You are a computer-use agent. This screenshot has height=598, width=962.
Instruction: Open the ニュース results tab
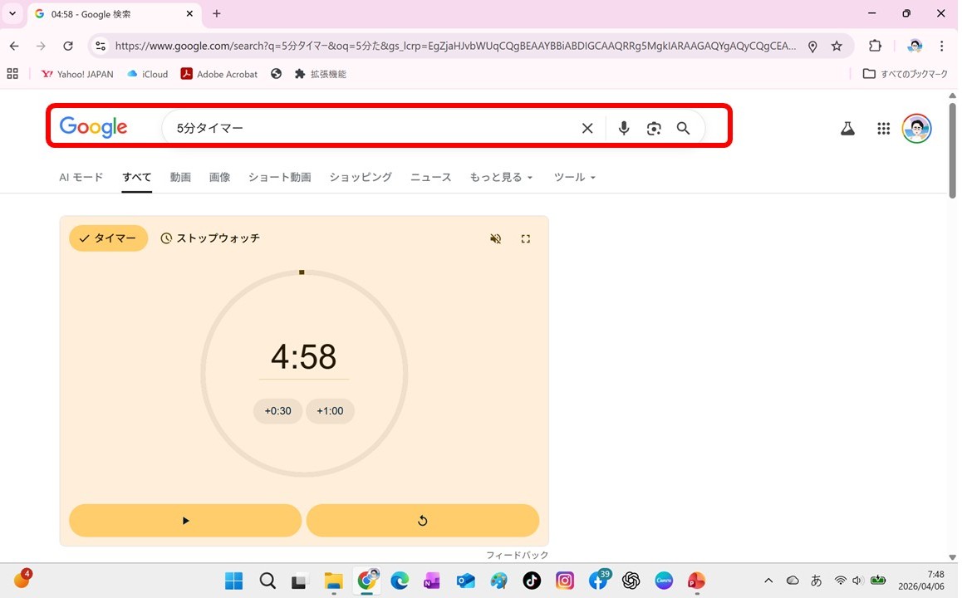coord(430,177)
